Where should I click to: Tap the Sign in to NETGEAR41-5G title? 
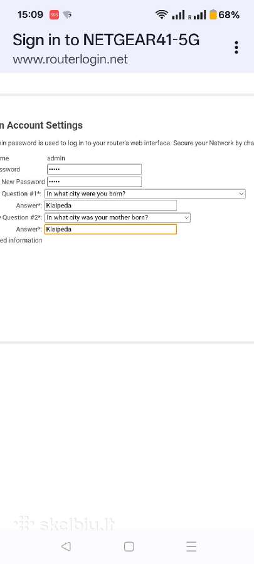coord(106,40)
